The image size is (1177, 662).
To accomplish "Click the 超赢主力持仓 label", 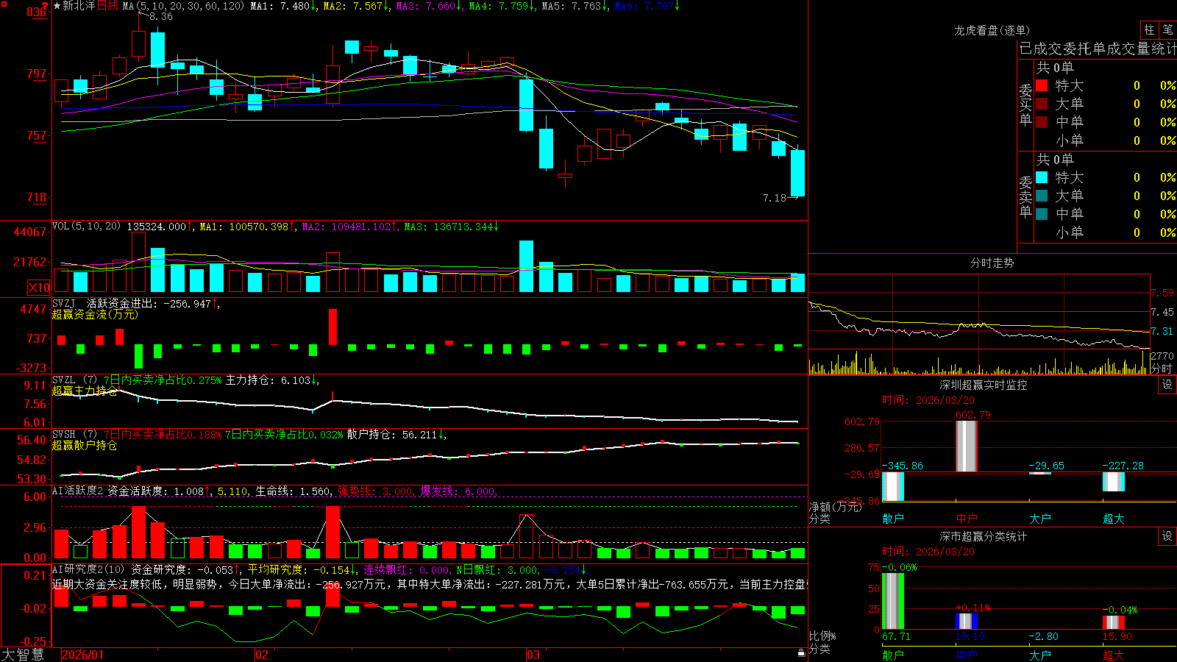I will click(85, 391).
